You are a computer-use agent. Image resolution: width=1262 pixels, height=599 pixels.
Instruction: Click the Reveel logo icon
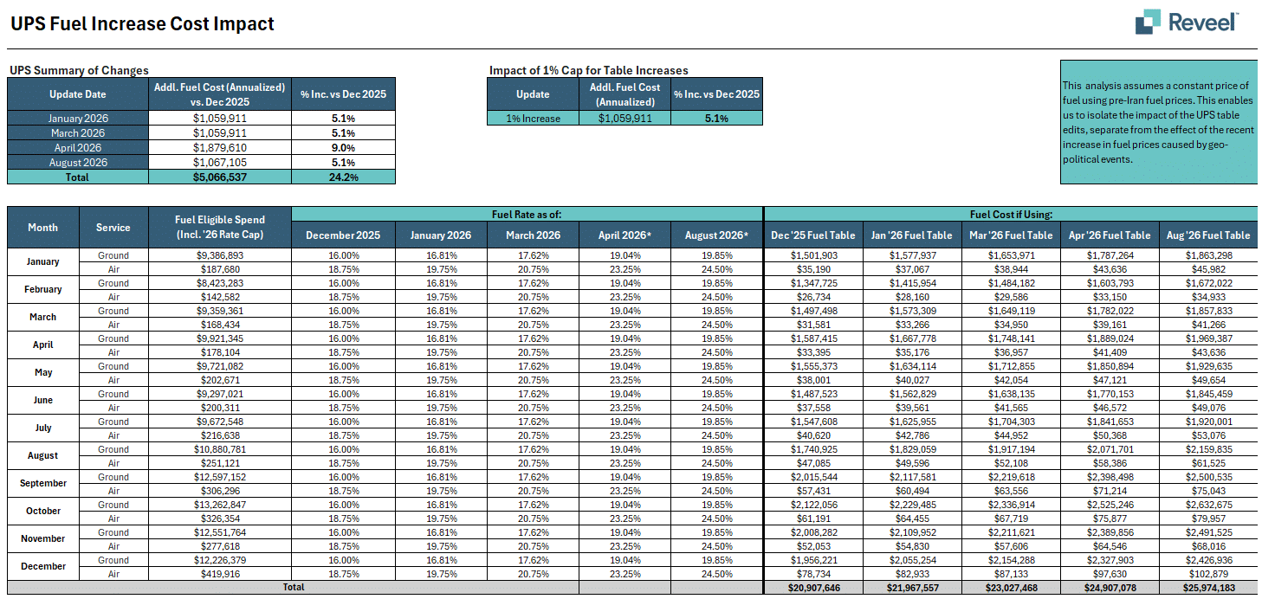(1147, 22)
